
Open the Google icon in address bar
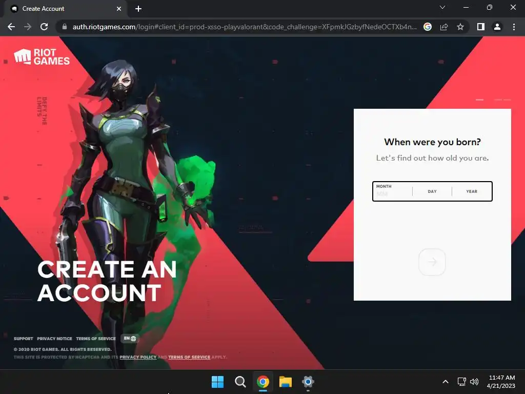point(428,27)
